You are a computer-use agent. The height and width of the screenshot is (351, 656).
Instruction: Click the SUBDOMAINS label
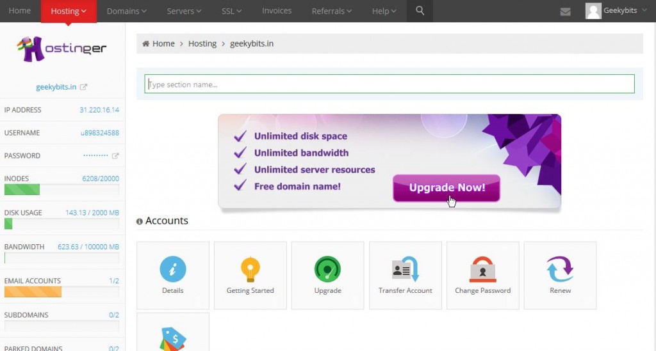pos(26,315)
